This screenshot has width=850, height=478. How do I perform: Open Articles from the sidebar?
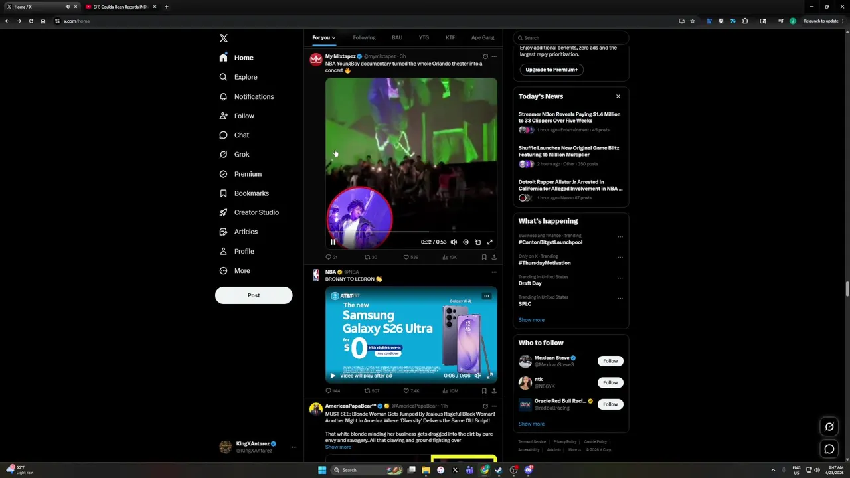[238, 232]
